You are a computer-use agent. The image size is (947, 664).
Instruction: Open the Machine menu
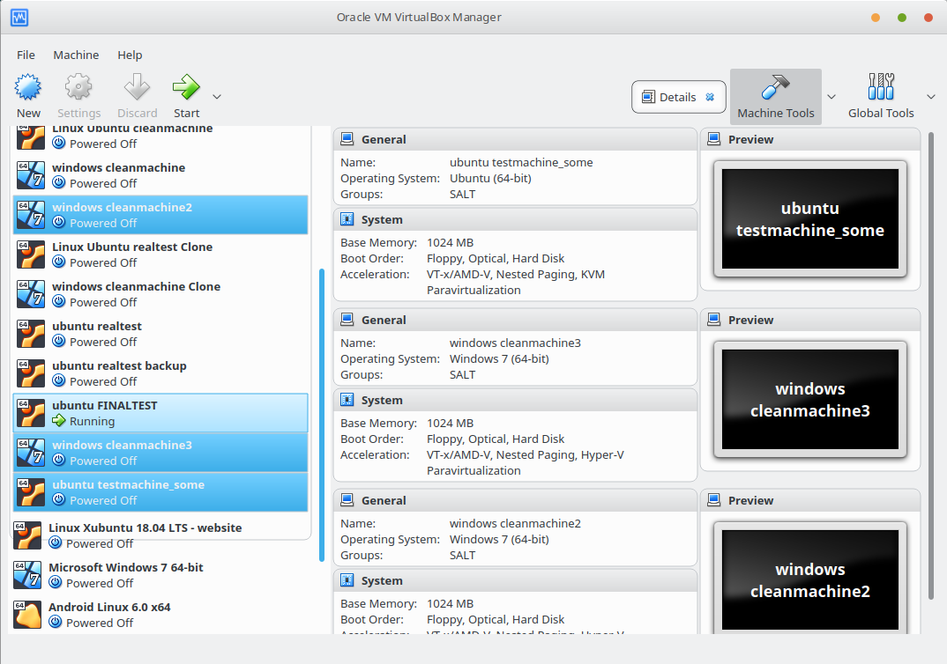(76, 55)
